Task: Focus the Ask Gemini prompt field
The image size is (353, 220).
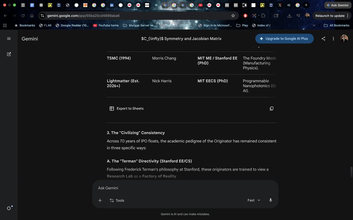Action: click(x=185, y=188)
